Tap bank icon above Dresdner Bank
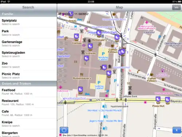 pyautogui.click(x=130, y=93)
